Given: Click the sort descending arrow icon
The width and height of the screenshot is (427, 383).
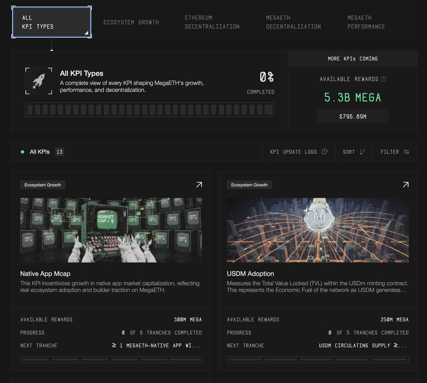Looking at the screenshot, I should tap(363, 151).
